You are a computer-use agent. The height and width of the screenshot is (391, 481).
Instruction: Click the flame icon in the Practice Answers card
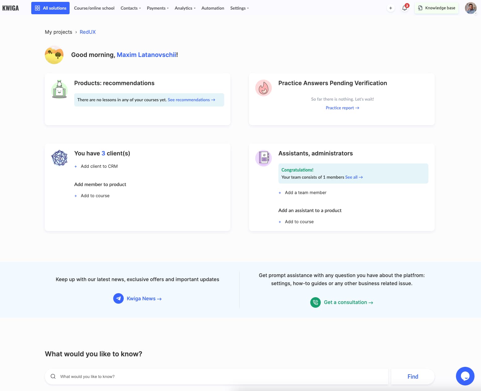(x=263, y=88)
